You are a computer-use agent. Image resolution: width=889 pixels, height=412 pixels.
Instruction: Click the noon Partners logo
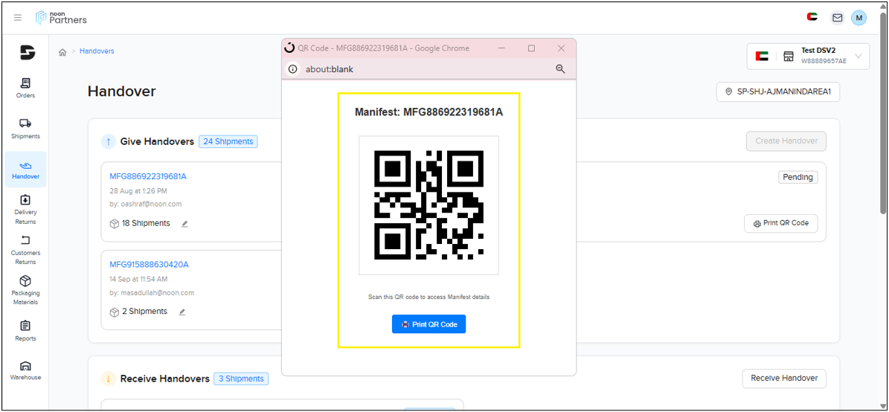tap(61, 18)
